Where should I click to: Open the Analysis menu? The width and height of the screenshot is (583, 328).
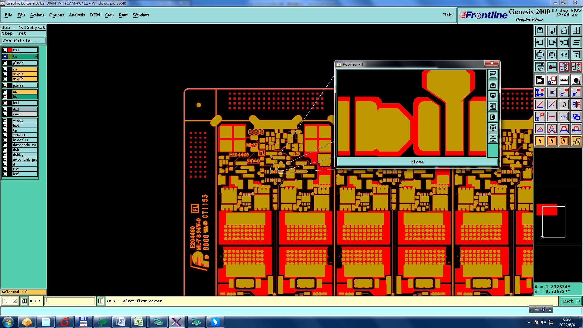pyautogui.click(x=77, y=15)
